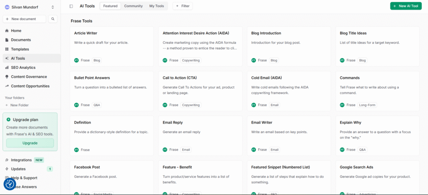Switch to the Community tab
The width and height of the screenshot is (428, 195).
[133, 6]
